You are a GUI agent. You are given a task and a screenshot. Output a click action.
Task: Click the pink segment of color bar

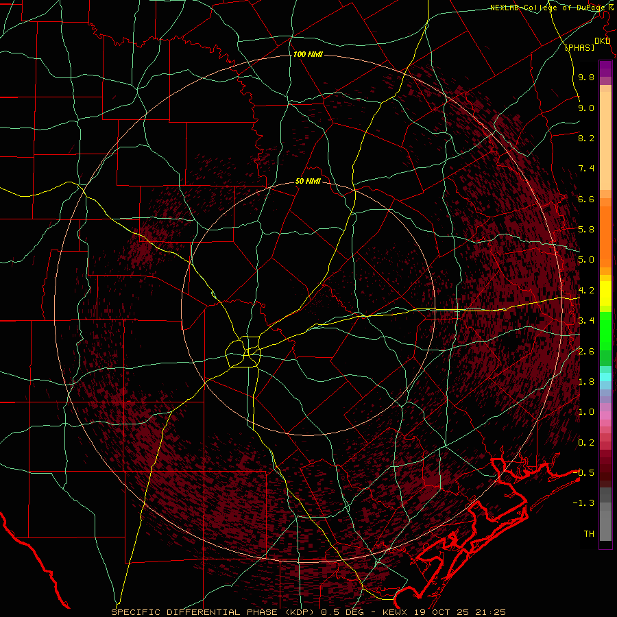coord(605,415)
